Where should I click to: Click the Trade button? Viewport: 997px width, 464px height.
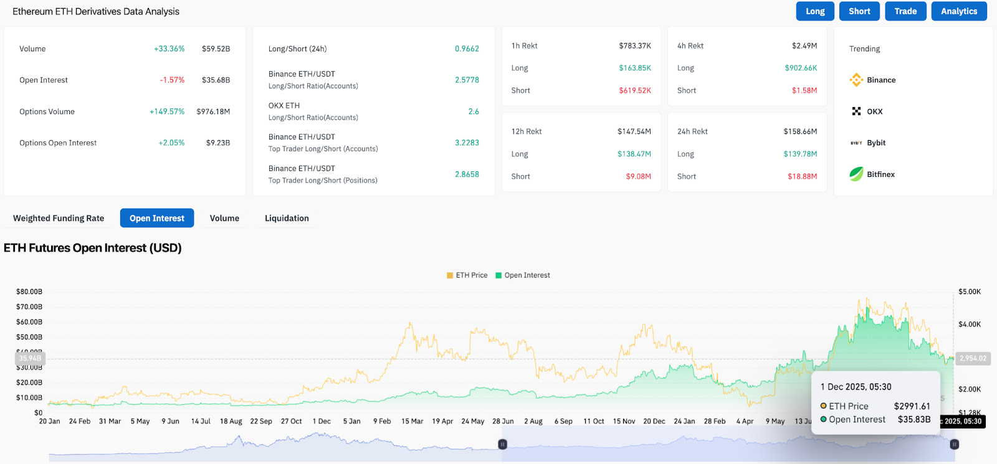point(905,11)
